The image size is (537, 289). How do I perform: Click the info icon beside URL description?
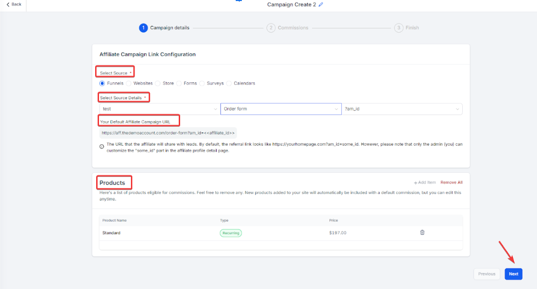102,147
